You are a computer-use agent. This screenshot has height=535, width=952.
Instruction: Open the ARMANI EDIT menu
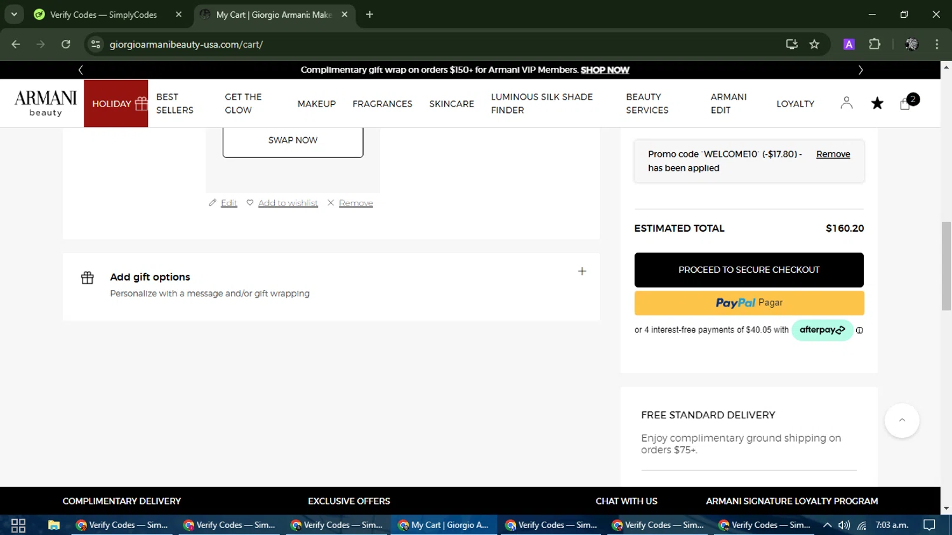click(x=729, y=103)
